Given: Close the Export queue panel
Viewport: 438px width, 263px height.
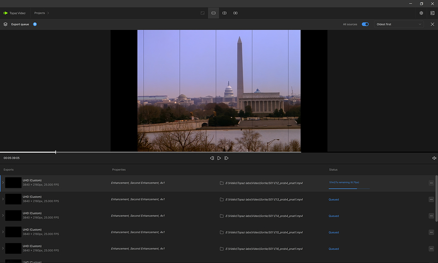Looking at the screenshot, I should 432,24.
